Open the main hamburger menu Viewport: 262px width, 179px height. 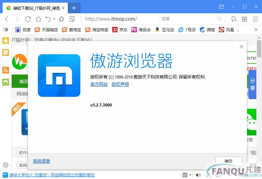coord(255,19)
